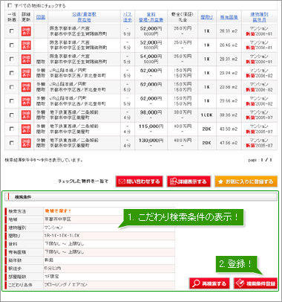
Task: Open 詳細表示 icon for 52,000円 26.46 m2 property
Action: [x=26, y=45]
